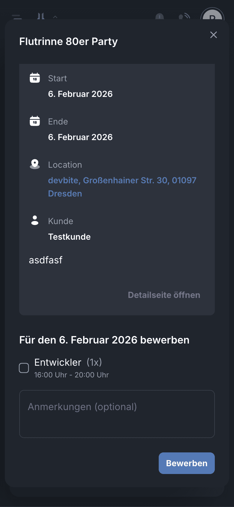The image size is (234, 507).
Task: Open the hamburger menu in the header
Action: tap(17, 16)
